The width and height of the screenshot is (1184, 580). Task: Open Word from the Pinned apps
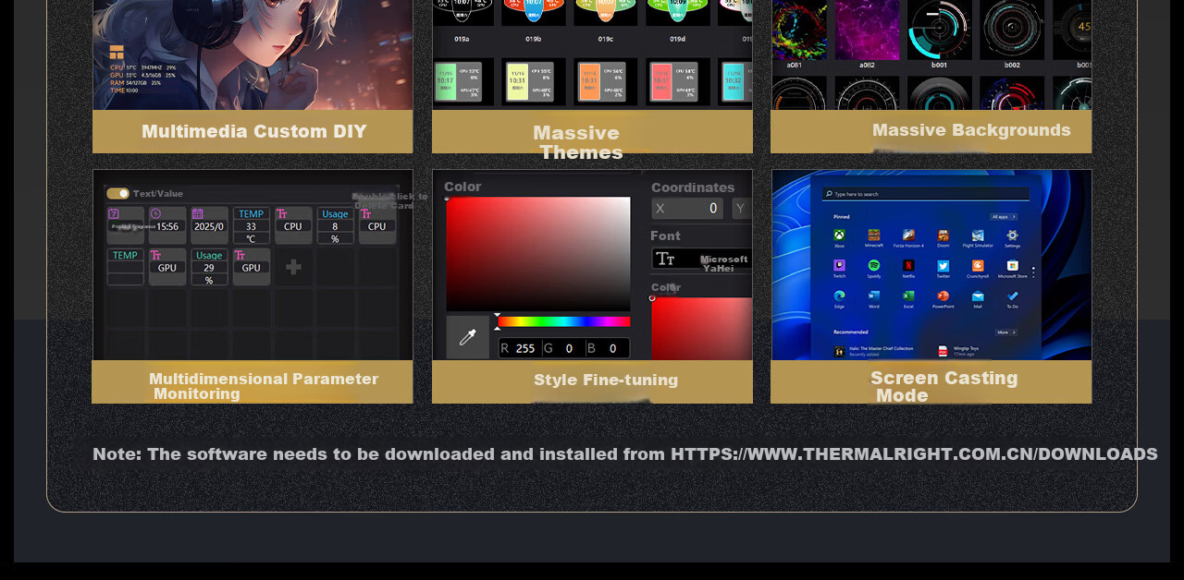tap(874, 298)
